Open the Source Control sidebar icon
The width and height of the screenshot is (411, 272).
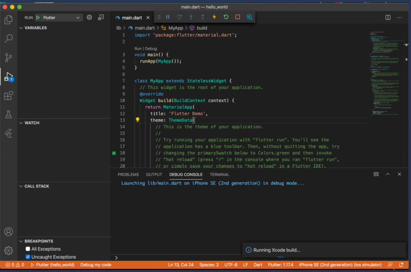click(x=8, y=58)
